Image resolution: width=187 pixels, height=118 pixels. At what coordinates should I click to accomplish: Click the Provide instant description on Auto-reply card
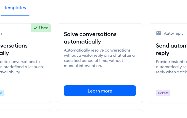pos(171,67)
